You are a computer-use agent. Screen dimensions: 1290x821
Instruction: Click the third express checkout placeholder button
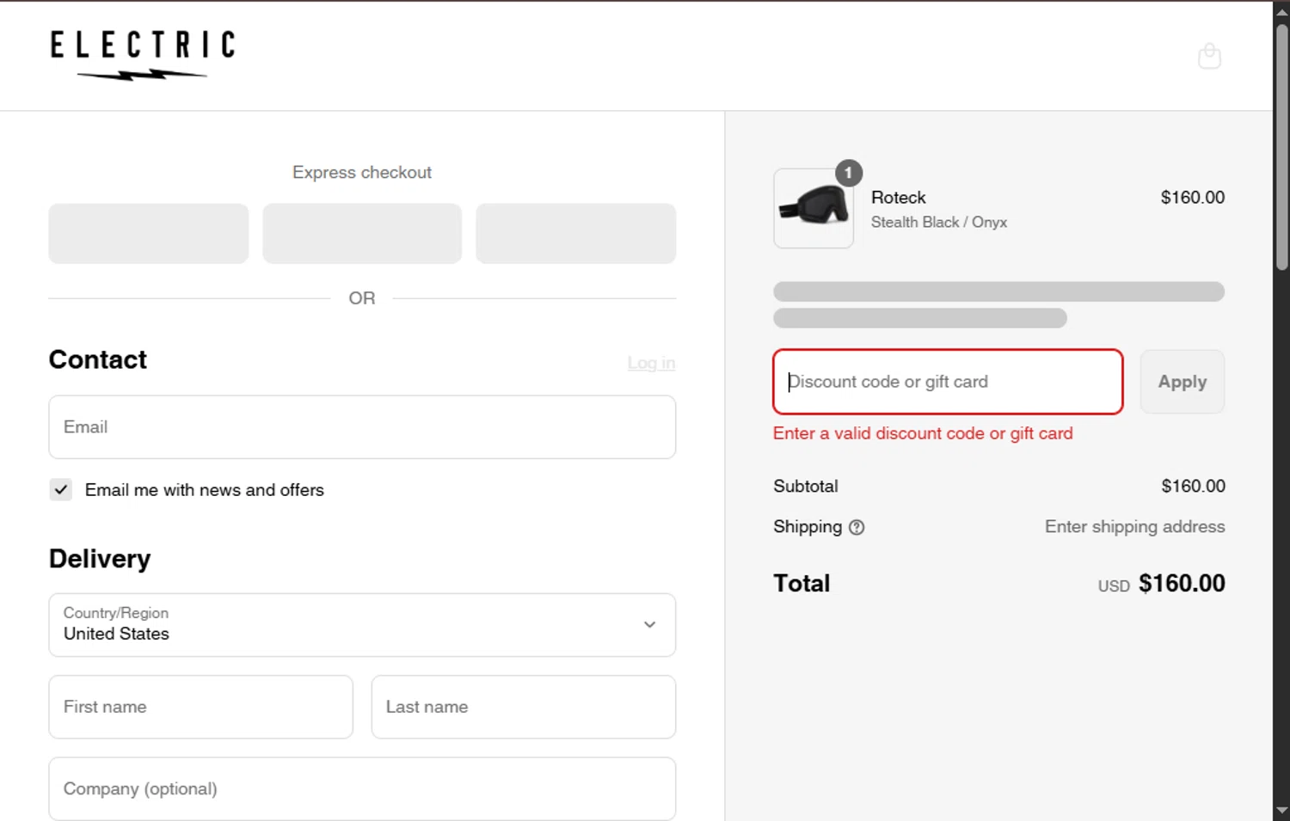[x=575, y=233]
